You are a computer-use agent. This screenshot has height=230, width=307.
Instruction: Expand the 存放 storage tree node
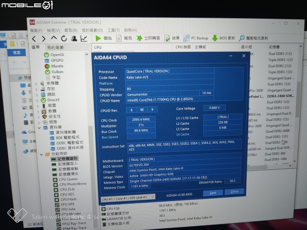pos(36,89)
